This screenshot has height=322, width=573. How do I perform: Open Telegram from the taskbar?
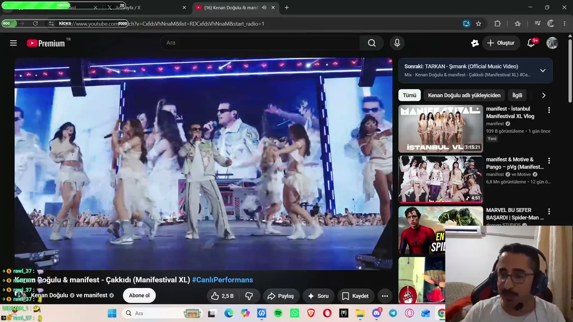[x=393, y=314]
